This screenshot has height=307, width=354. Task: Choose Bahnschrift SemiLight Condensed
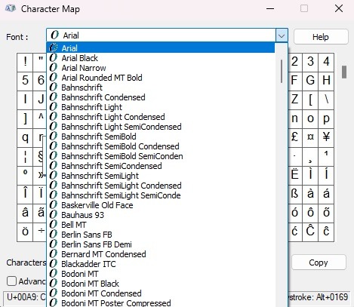161,186
